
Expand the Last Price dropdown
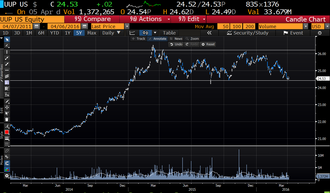click(x=127, y=26)
